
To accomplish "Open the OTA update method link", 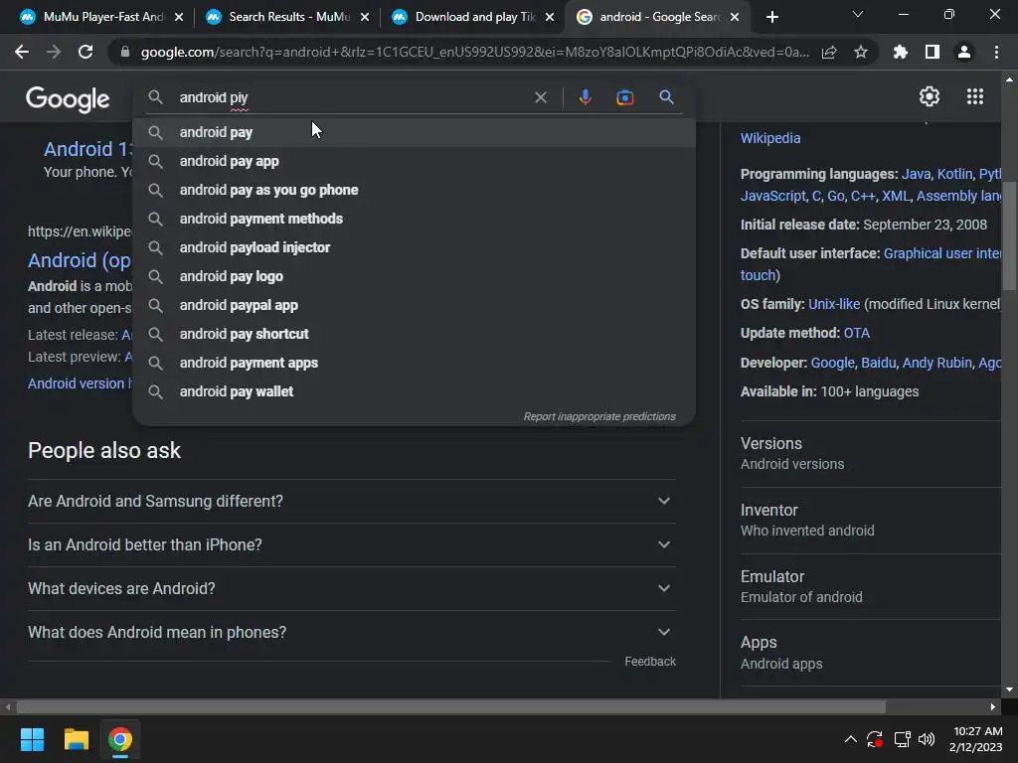I will (x=856, y=333).
